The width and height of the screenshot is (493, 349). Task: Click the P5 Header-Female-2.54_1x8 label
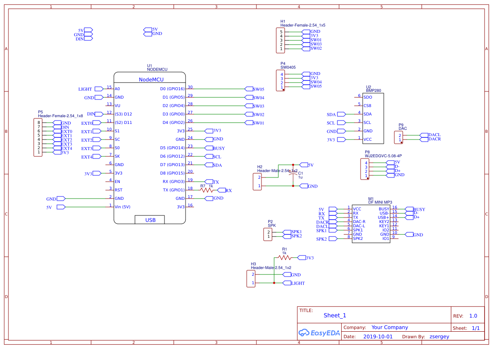[60, 114]
